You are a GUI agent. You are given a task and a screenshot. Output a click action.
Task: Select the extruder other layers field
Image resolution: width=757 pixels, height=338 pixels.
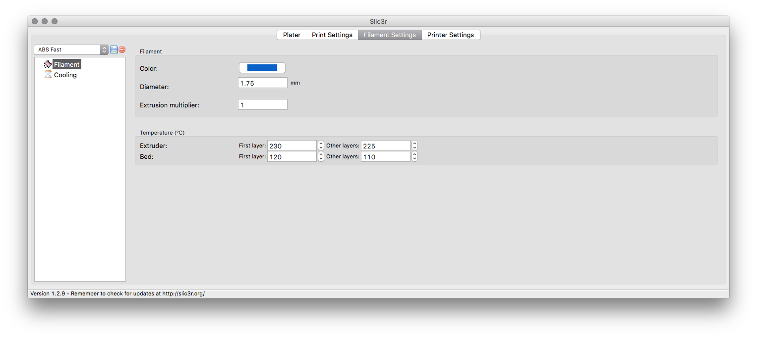click(386, 145)
